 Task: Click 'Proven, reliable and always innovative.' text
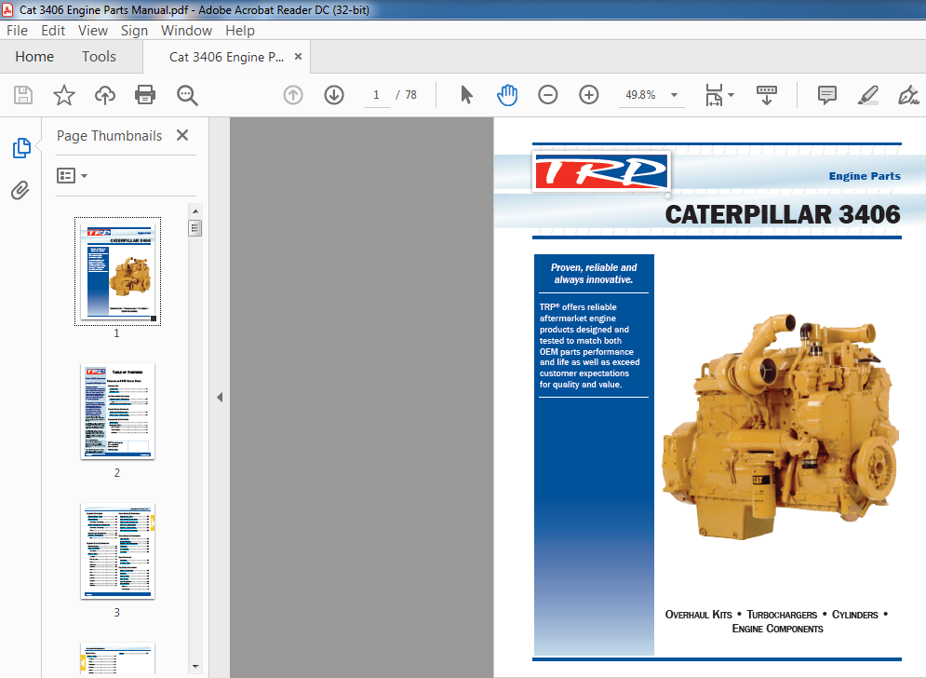pos(594,274)
